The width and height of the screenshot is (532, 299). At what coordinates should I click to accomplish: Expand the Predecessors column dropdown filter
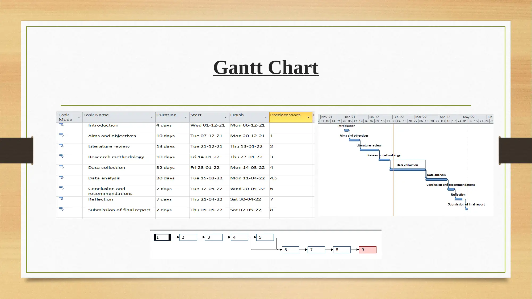[309, 117]
